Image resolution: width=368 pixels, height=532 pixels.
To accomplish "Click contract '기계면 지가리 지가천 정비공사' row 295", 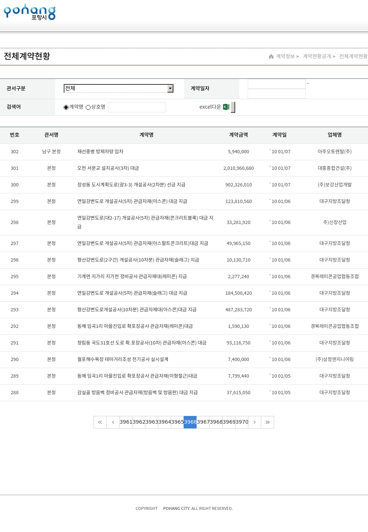I will click(132, 277).
